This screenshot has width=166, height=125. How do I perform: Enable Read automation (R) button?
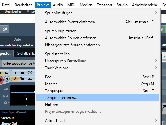click(15, 73)
